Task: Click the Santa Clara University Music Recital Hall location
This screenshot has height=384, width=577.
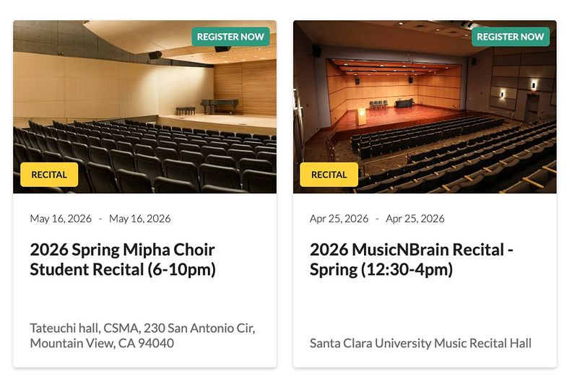Action: pos(420,343)
